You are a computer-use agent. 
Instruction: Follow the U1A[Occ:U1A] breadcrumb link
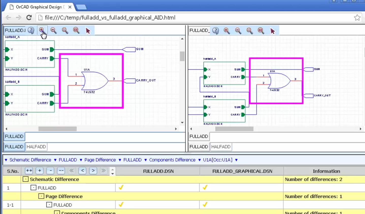tap(218, 160)
